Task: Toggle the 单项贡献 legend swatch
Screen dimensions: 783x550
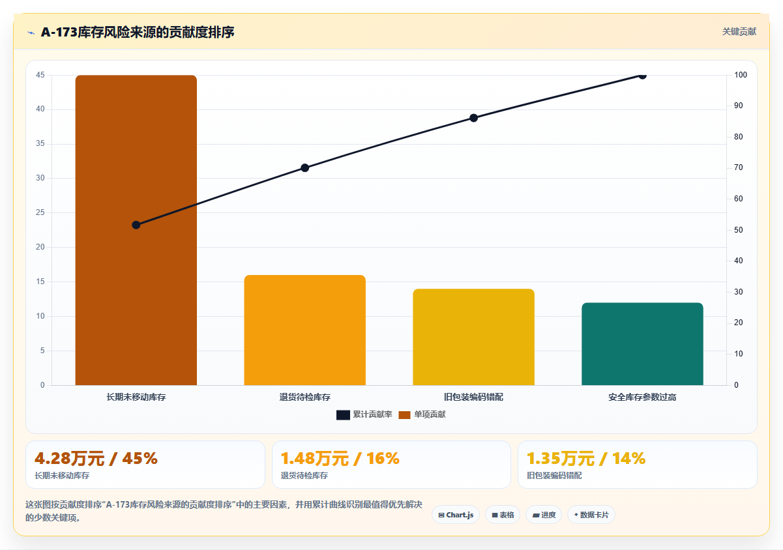Action: (x=404, y=415)
